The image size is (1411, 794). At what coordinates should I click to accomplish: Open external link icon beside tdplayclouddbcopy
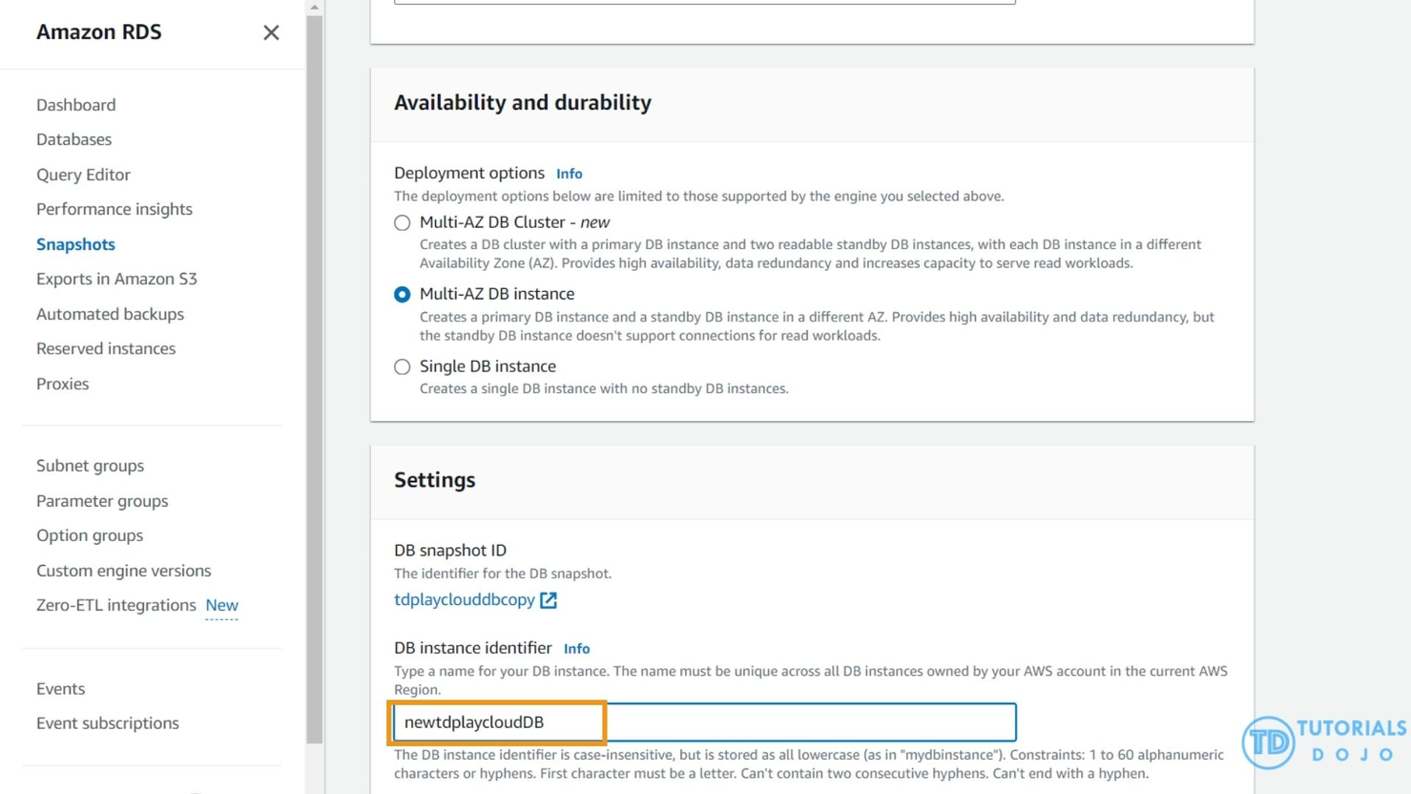549,600
